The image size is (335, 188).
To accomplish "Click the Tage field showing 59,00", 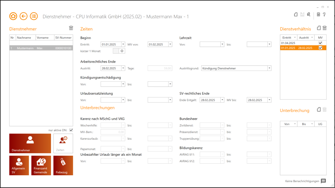I will 160,68.
